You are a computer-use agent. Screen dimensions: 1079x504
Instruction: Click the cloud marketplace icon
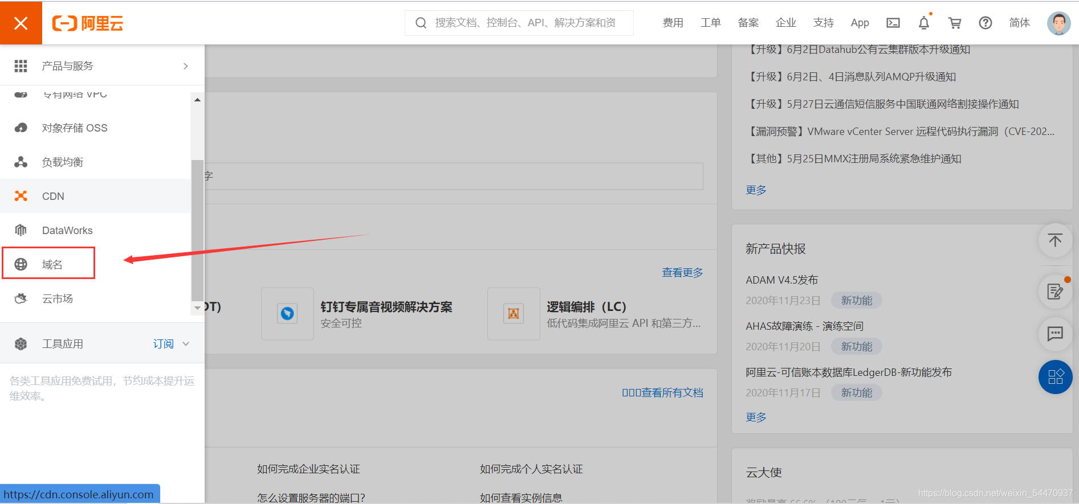tap(21, 298)
